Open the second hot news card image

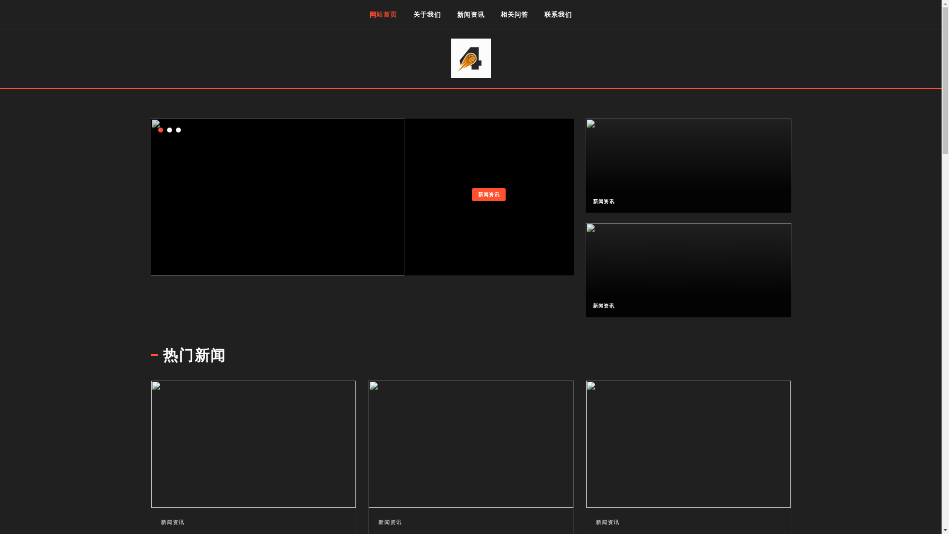tap(471, 444)
